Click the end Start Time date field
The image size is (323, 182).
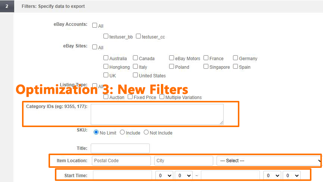coord(230,175)
